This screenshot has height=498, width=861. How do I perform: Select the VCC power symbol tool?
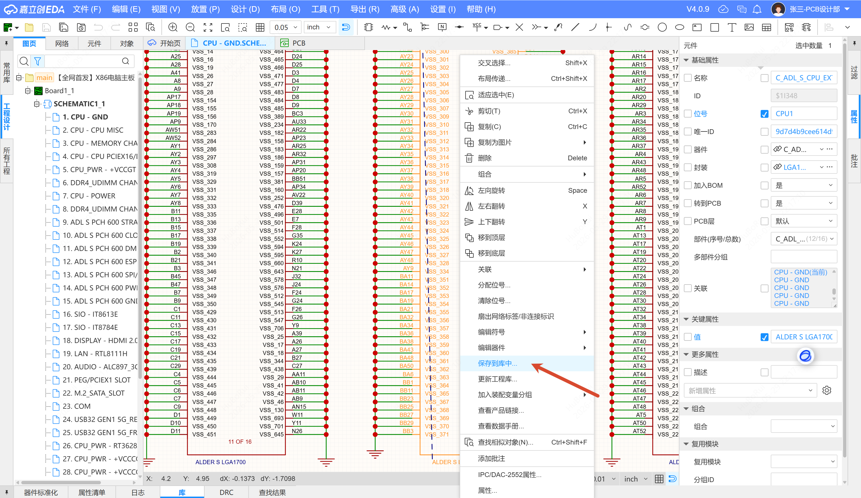point(477,27)
